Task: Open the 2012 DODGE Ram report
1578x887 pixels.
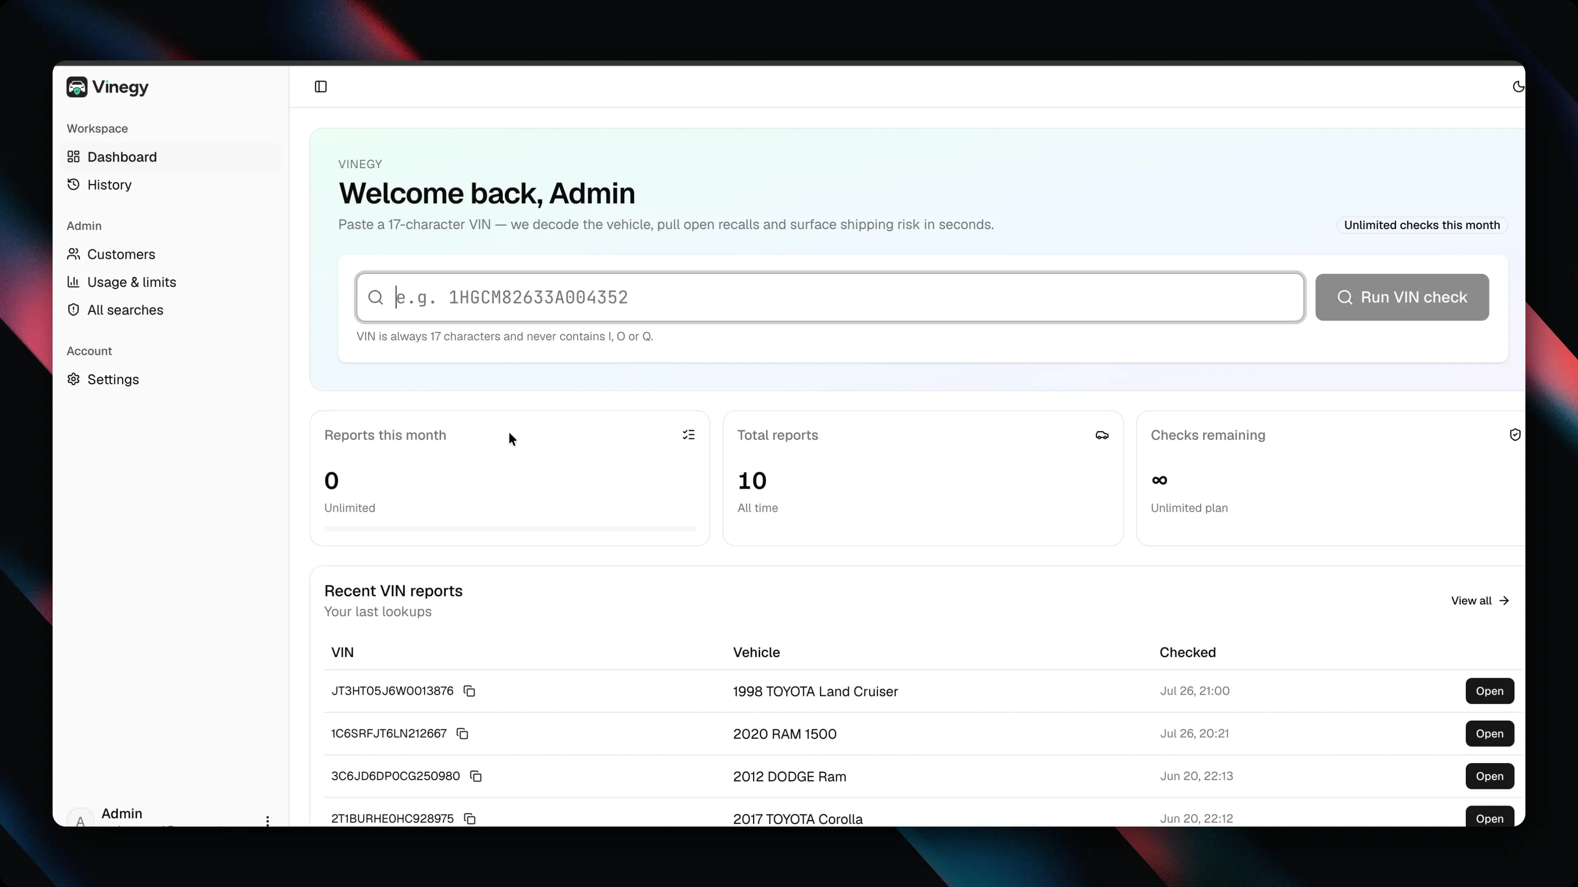Action: tap(1489, 776)
